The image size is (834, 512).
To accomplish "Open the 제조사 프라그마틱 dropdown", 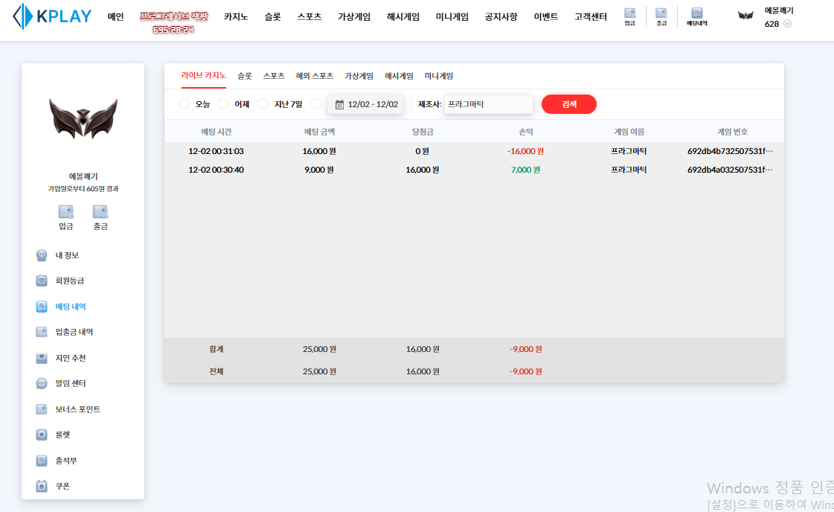I will click(x=488, y=104).
